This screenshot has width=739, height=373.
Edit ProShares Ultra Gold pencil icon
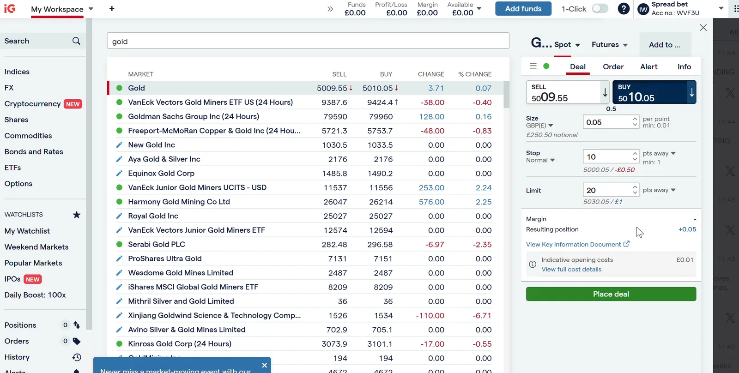click(x=119, y=259)
